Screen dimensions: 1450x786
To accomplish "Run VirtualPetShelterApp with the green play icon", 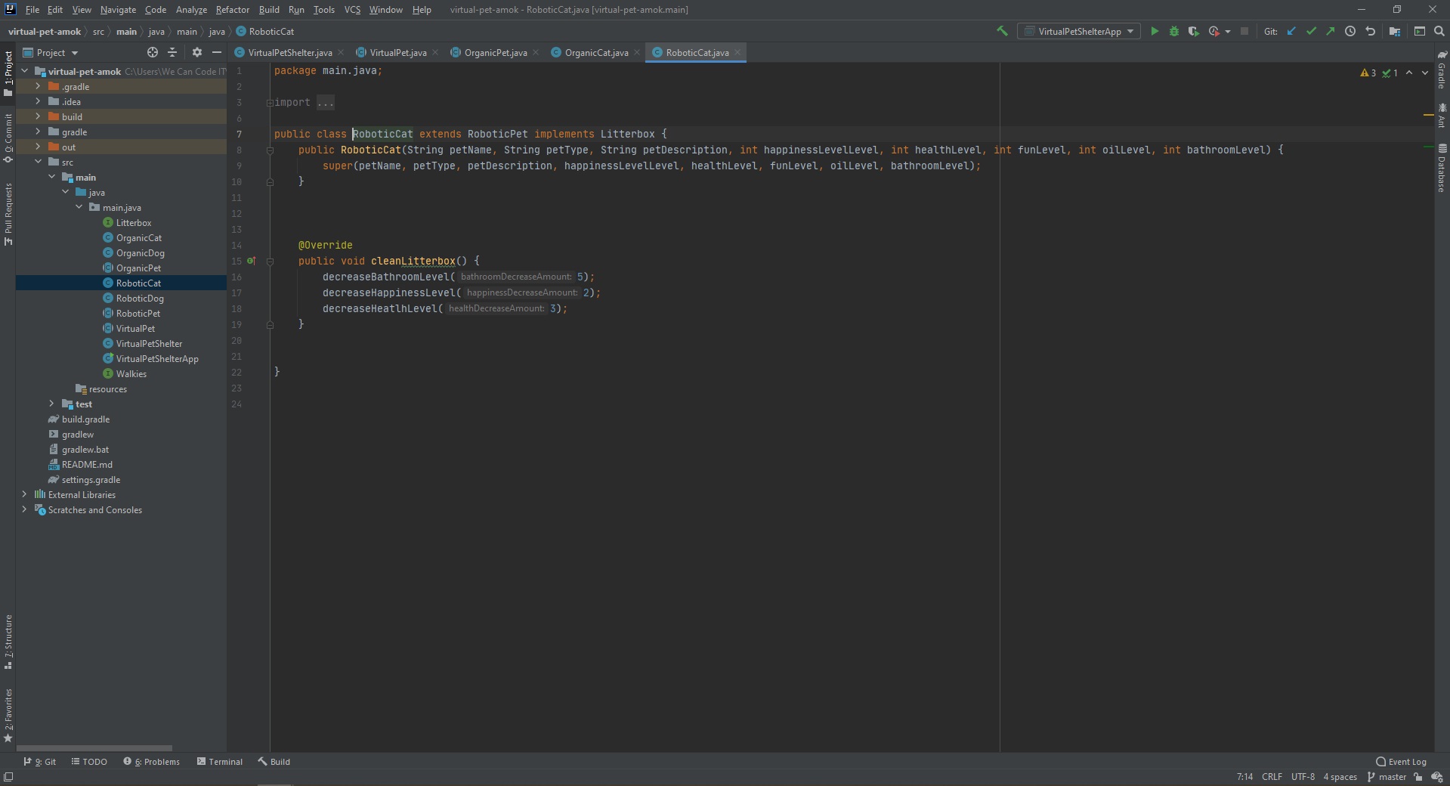I will [x=1154, y=31].
